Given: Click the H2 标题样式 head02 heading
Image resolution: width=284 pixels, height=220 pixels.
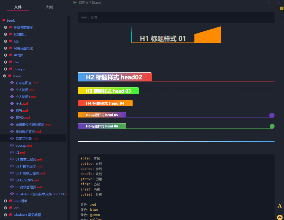Looking at the screenshot, I should coord(114,77).
